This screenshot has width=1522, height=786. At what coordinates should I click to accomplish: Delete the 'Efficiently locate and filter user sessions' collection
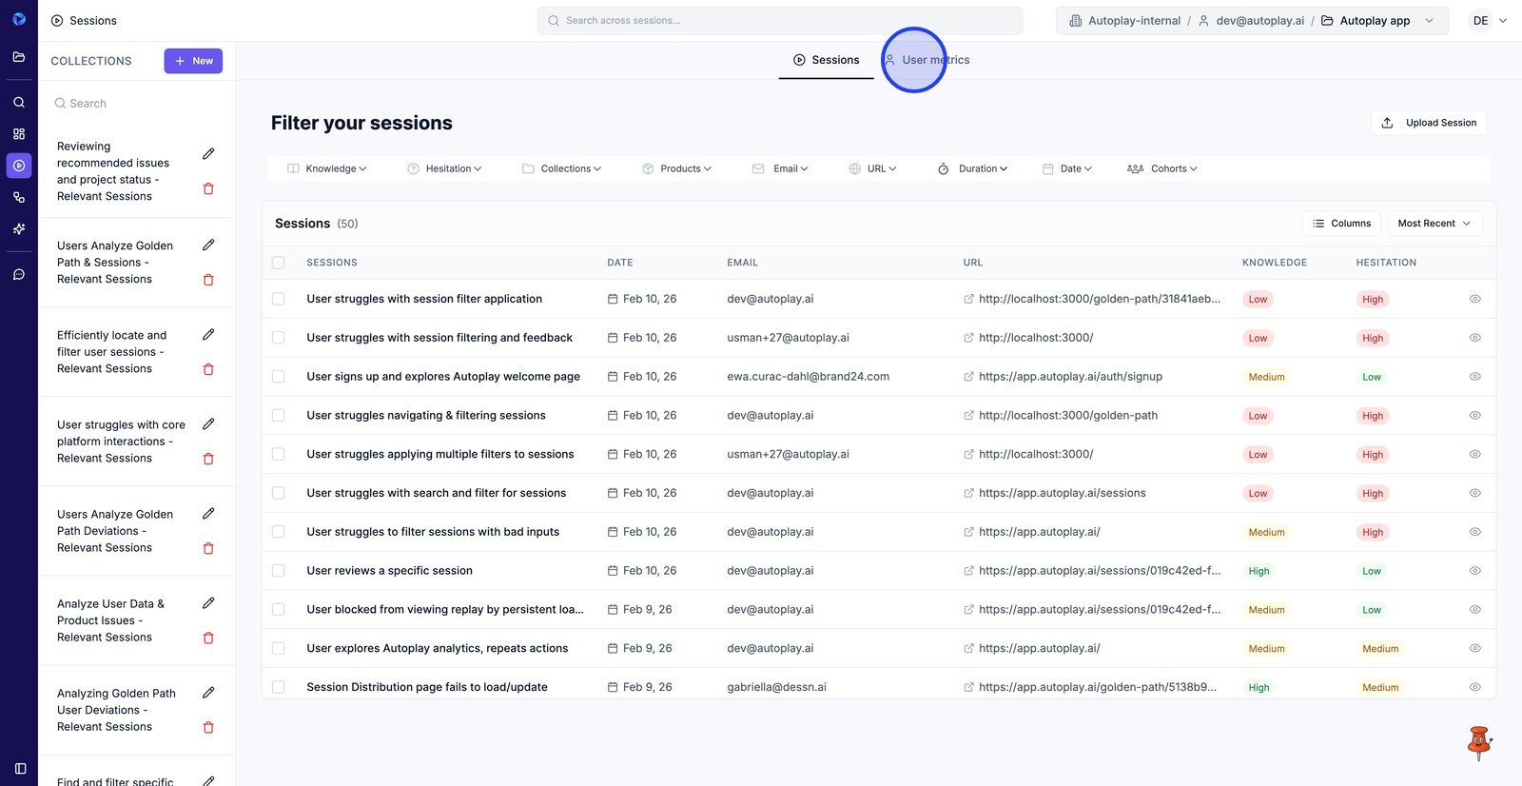[208, 369]
